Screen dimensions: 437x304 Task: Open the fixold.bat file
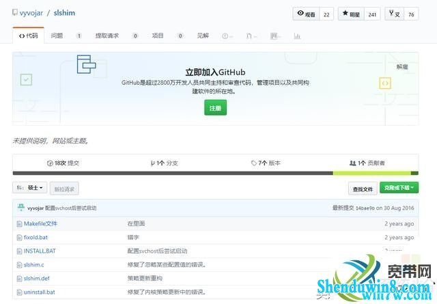click(x=36, y=237)
